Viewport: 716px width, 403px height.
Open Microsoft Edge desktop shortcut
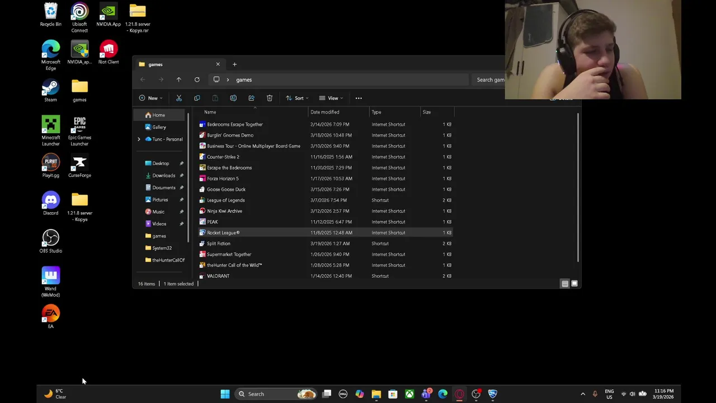[x=50, y=55]
